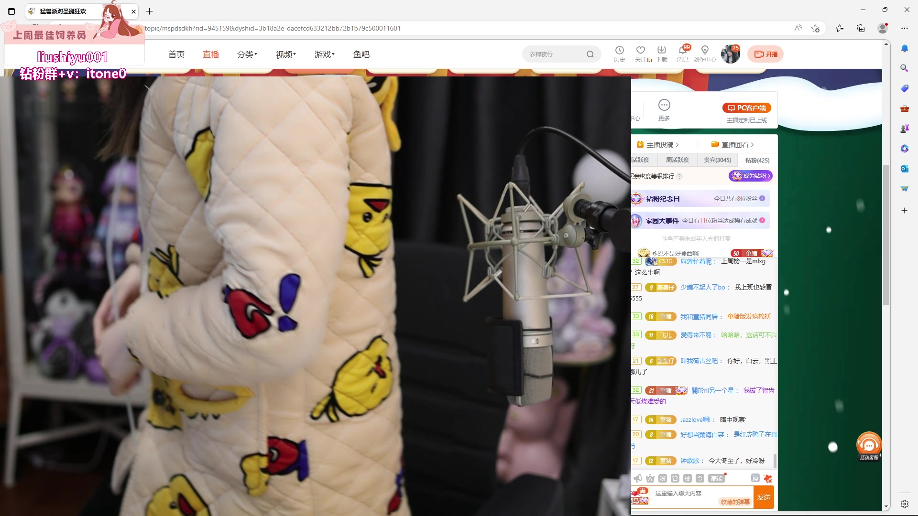Click the Read aloud icon in address bar
This screenshot has width=918, height=516.
pos(798,28)
